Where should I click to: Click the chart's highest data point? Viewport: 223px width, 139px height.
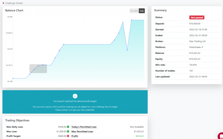[131, 20]
